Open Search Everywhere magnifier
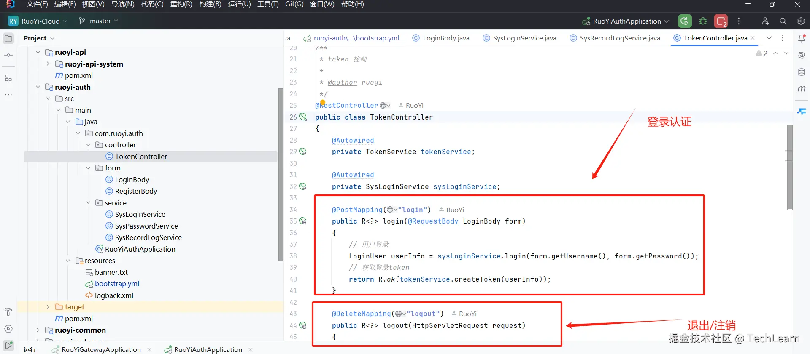 (783, 21)
